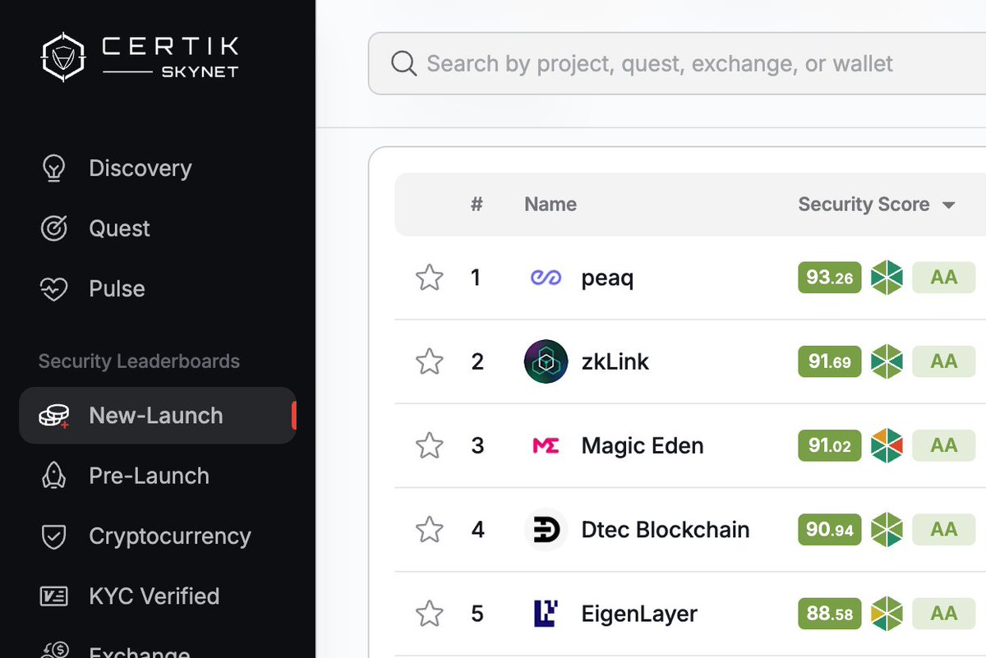Click the Pulse heartbeat icon
The width and height of the screenshot is (986, 658).
[53, 289]
